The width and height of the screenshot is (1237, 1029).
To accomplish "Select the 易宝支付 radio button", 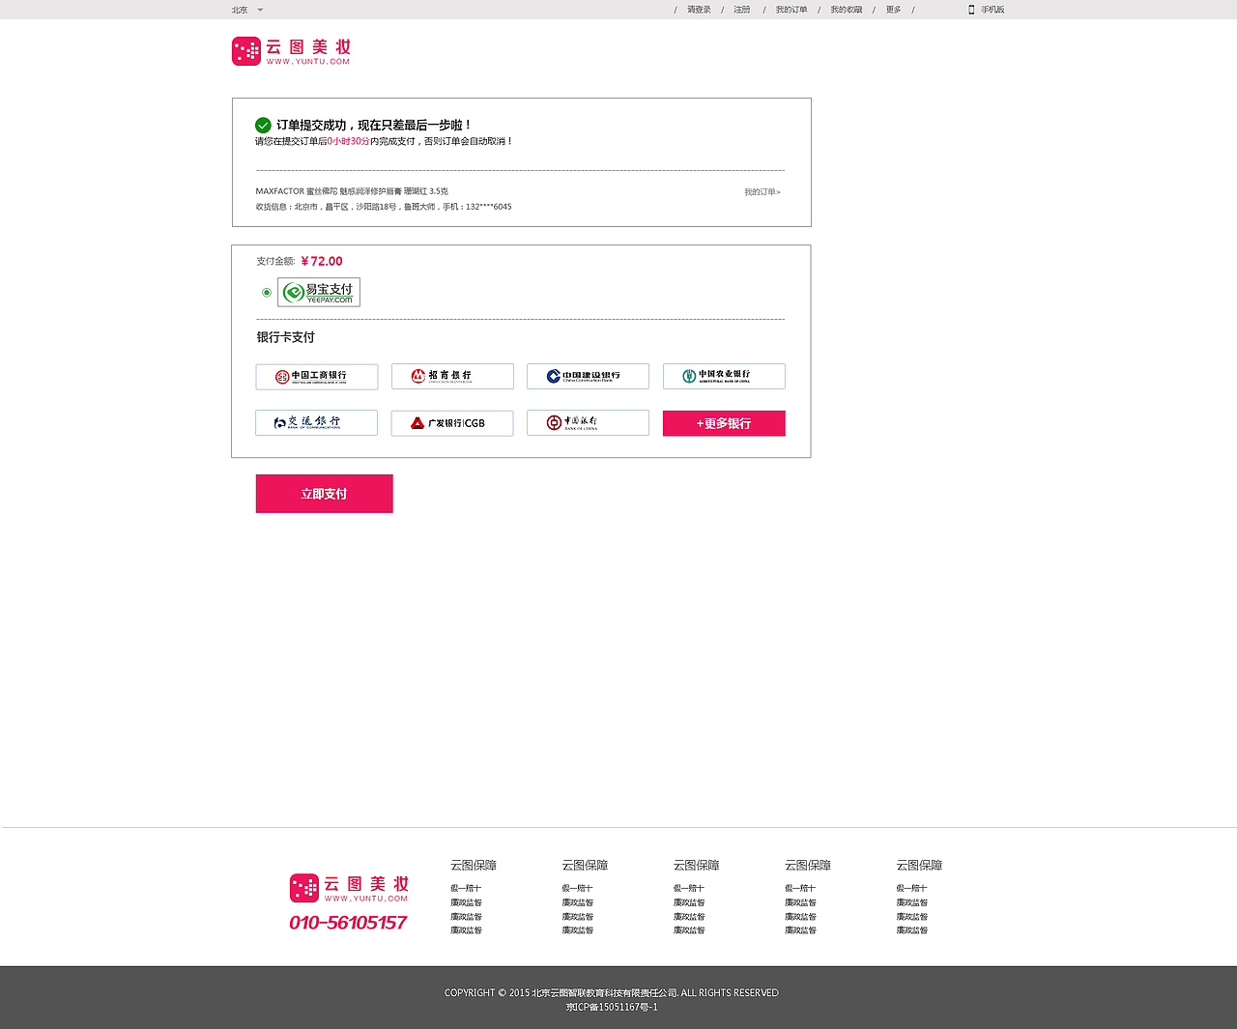I will click(x=267, y=292).
